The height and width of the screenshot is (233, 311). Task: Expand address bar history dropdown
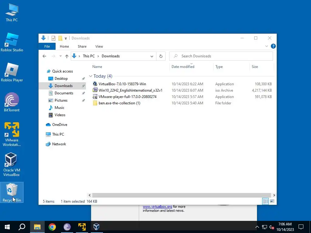tap(152, 56)
